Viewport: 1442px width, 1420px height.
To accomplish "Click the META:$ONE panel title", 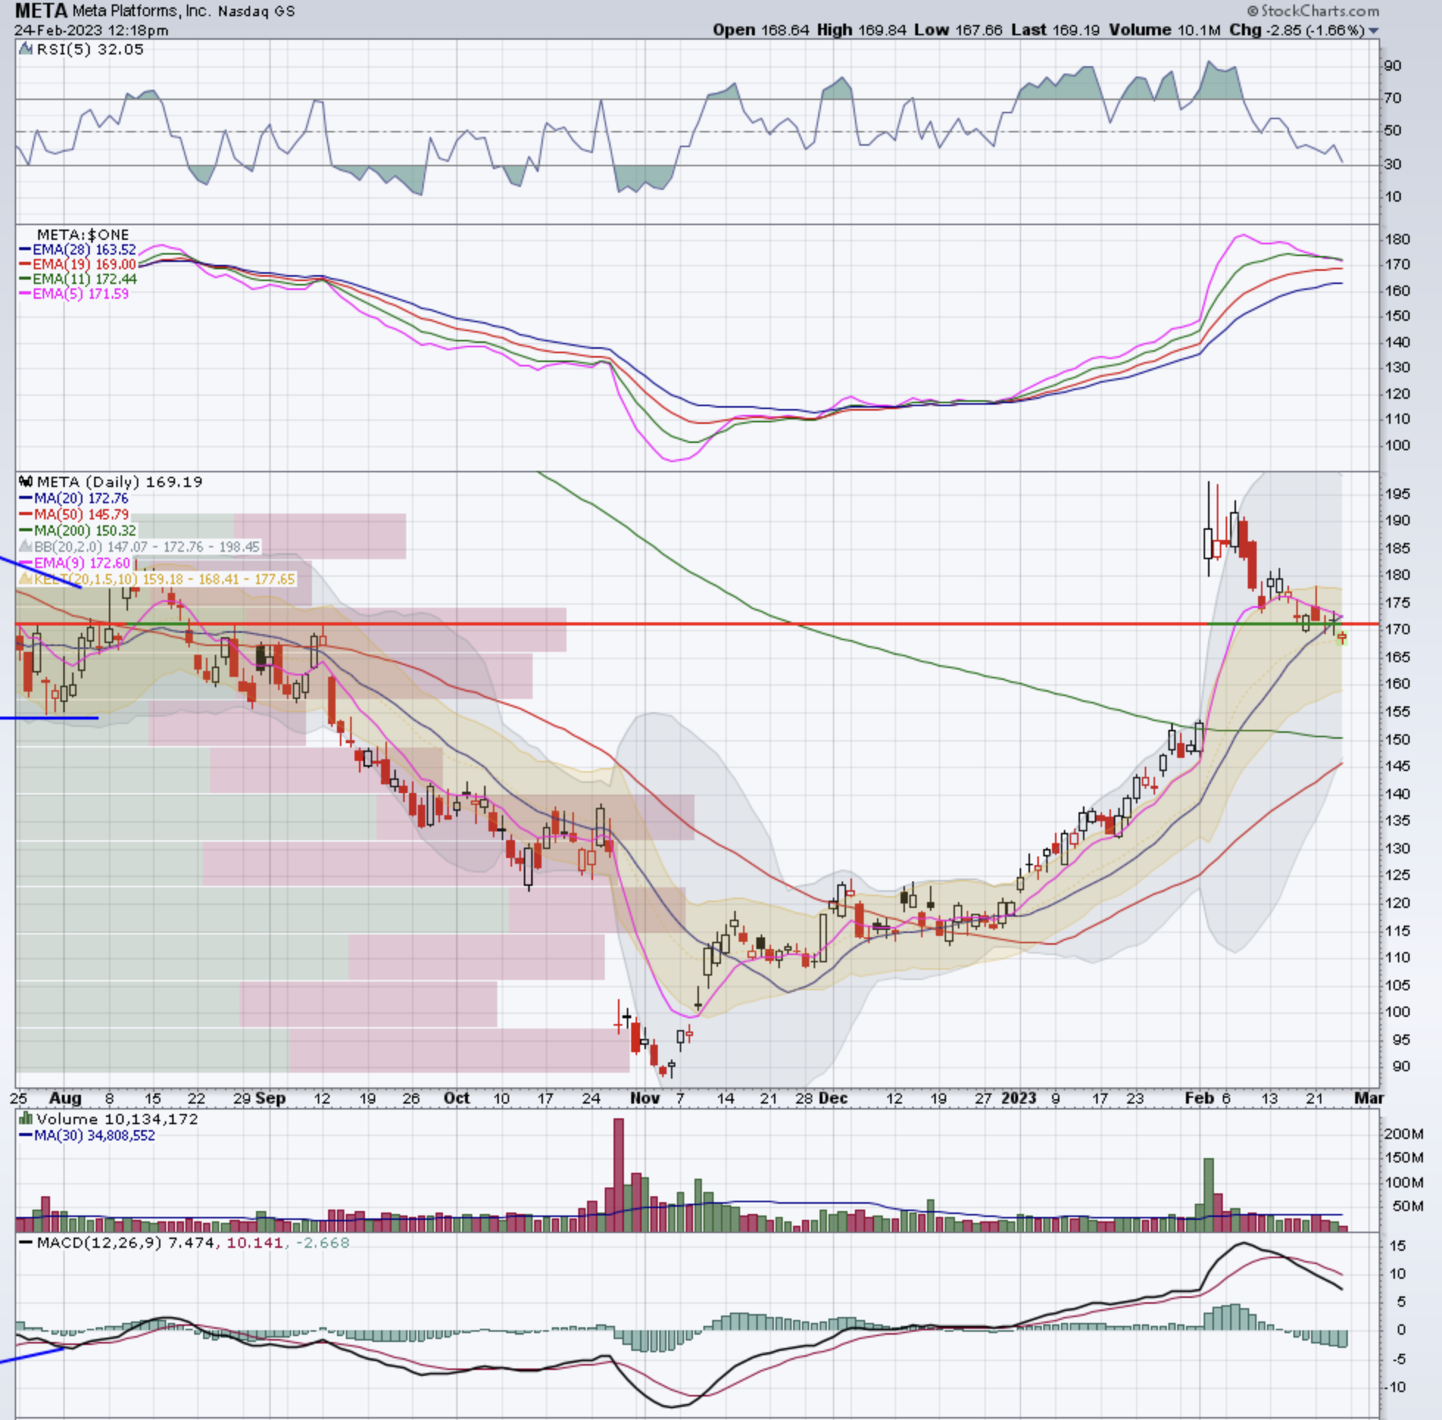I will pyautogui.click(x=82, y=234).
